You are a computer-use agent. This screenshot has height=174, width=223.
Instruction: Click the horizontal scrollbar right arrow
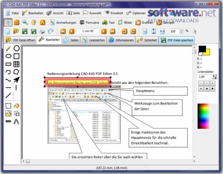(194, 161)
